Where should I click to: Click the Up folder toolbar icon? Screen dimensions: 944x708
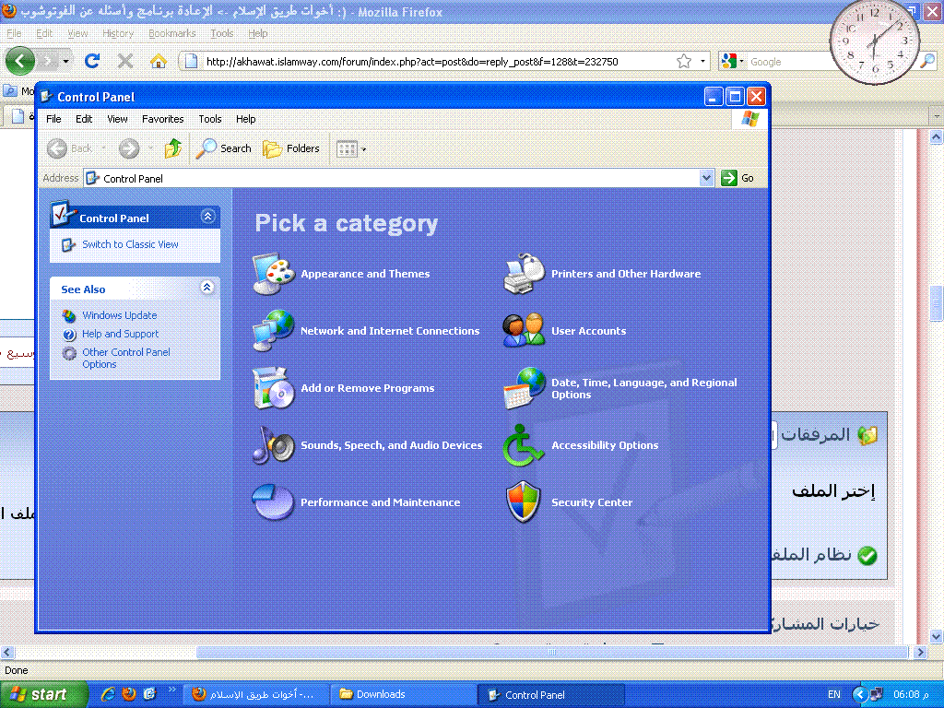click(173, 148)
